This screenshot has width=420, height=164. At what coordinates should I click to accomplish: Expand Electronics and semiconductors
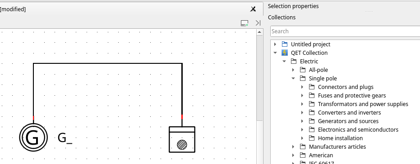point(302,129)
